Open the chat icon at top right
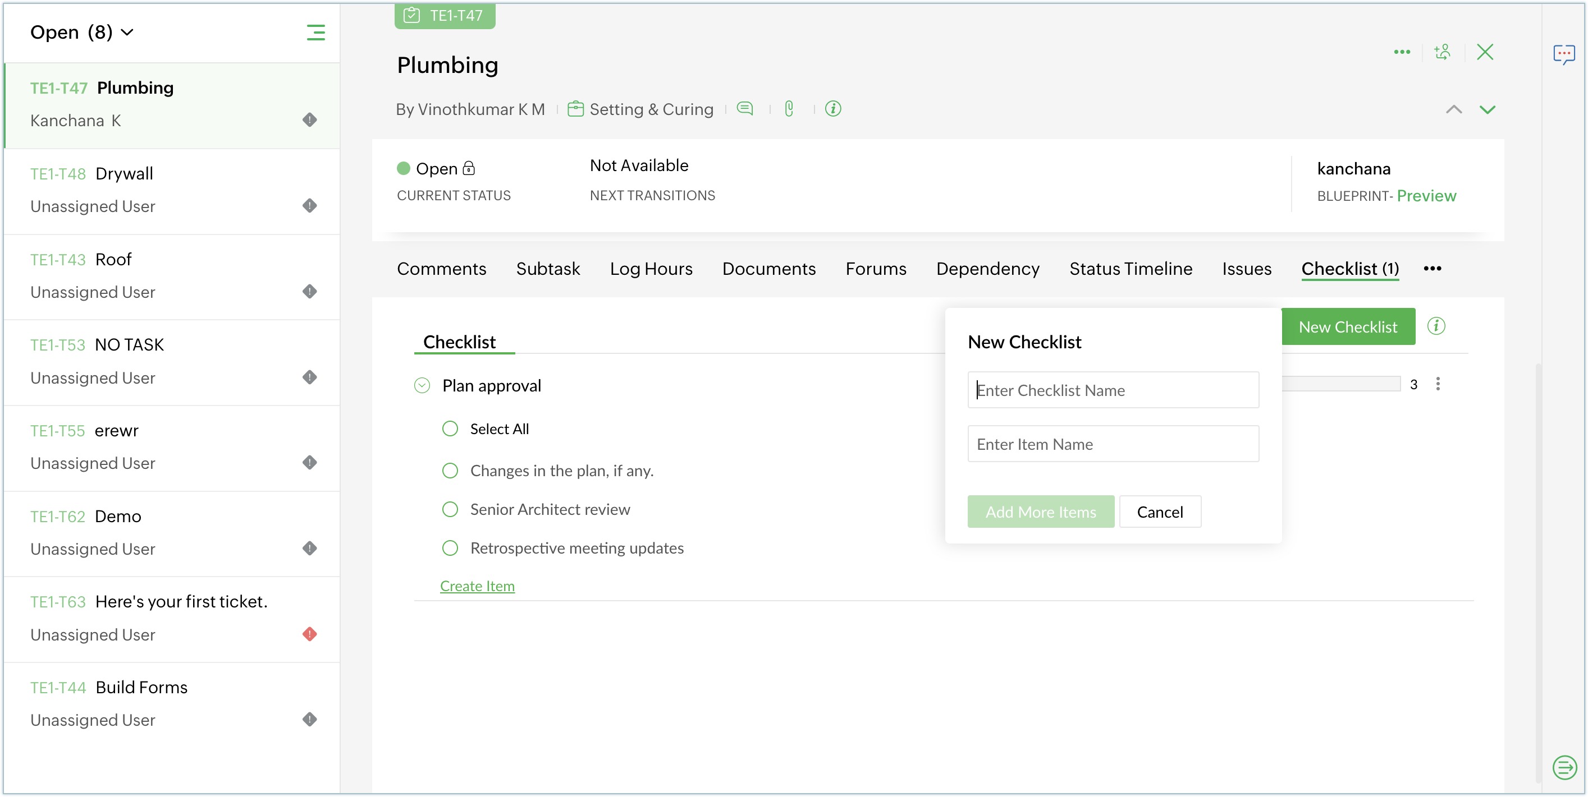Screen dimensions: 1588x797 [x=1563, y=54]
